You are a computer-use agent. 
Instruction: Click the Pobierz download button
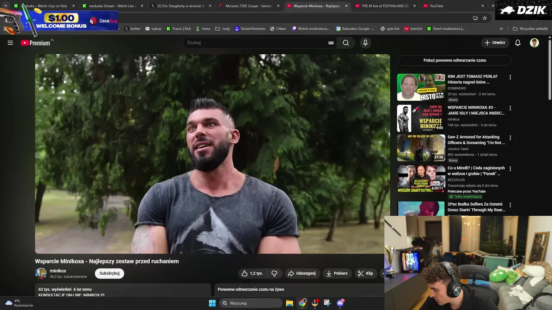click(x=337, y=273)
